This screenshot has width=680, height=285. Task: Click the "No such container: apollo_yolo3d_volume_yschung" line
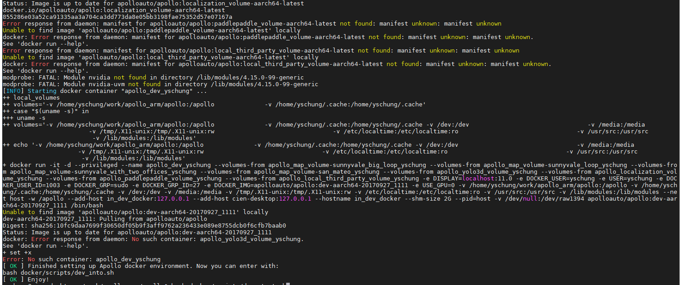tap(153, 239)
